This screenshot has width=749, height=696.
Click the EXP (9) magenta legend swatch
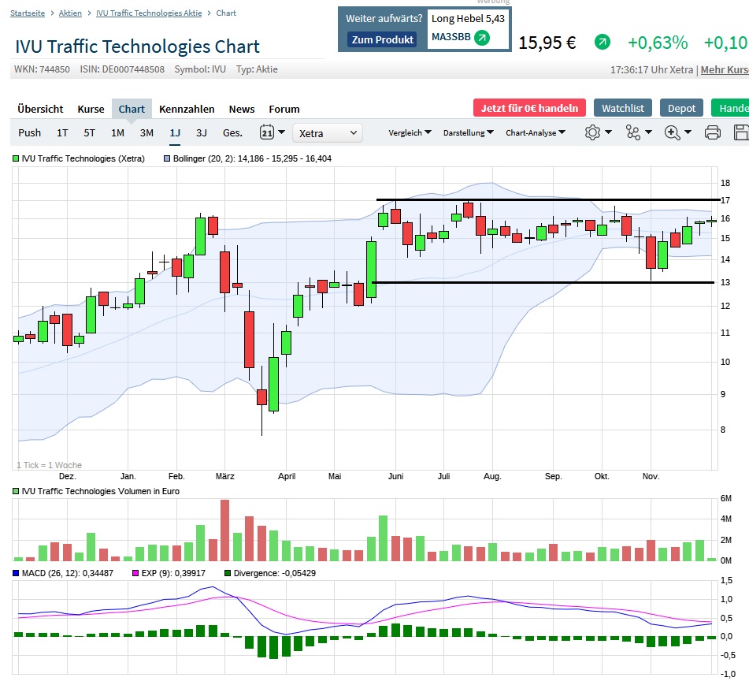[x=135, y=573]
